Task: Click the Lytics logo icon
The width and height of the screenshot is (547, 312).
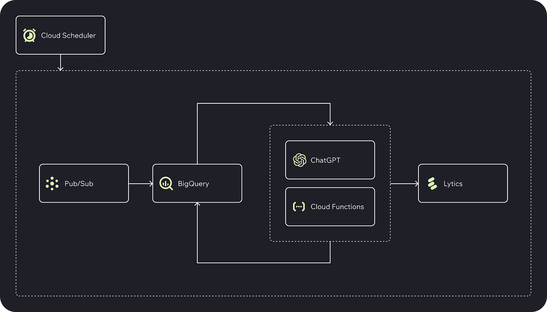Action: 432,183
